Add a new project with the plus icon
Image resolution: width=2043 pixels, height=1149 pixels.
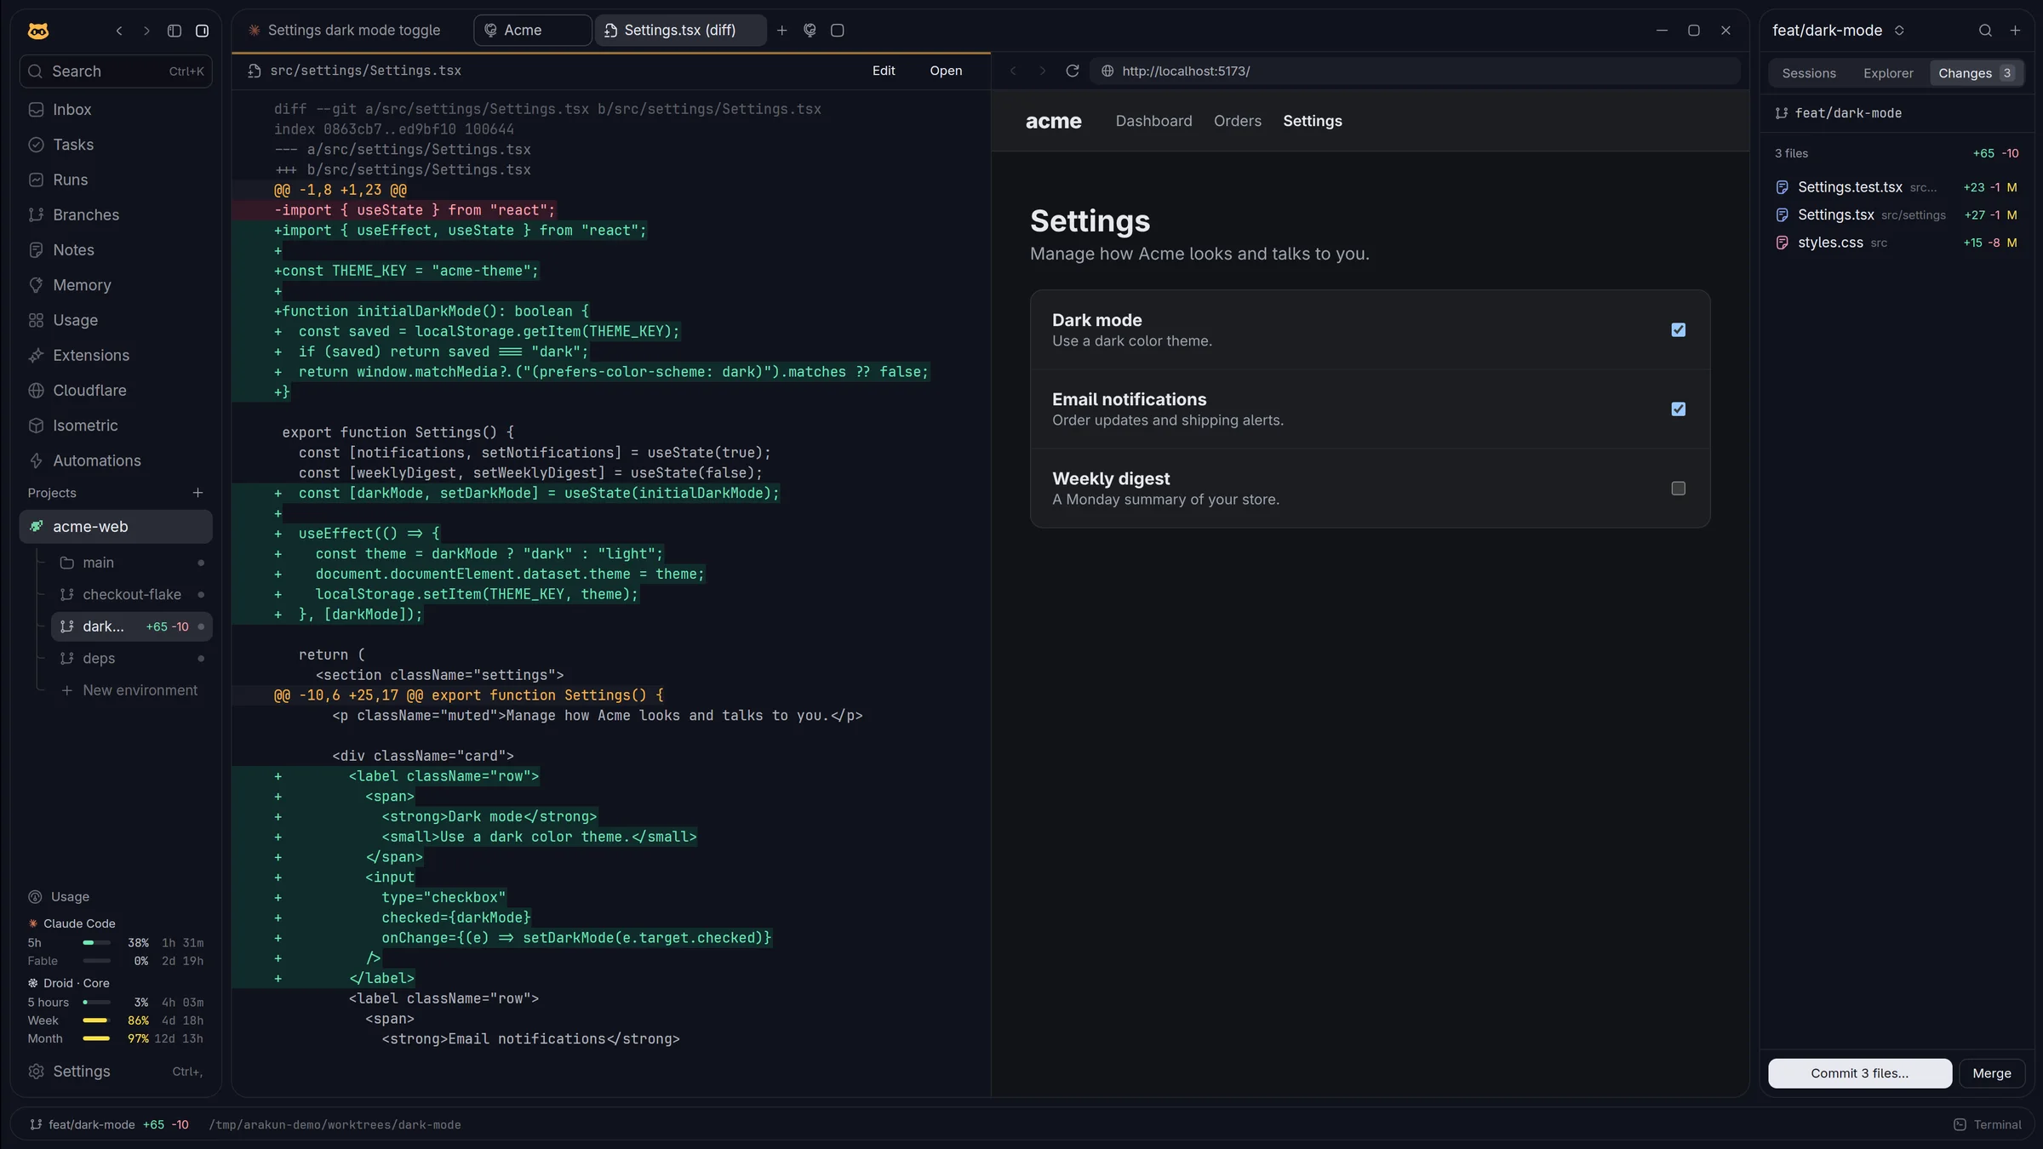[197, 493]
